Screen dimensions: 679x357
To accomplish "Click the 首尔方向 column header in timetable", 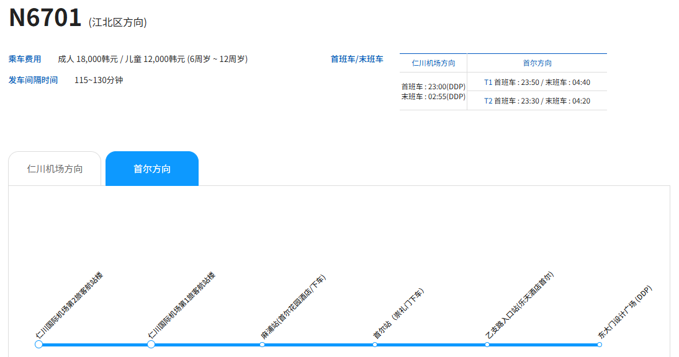I will [x=537, y=63].
